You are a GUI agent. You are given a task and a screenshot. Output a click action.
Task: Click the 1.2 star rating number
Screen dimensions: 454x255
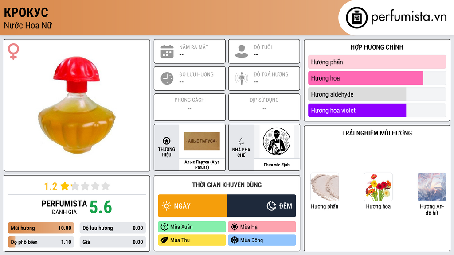(x=51, y=186)
